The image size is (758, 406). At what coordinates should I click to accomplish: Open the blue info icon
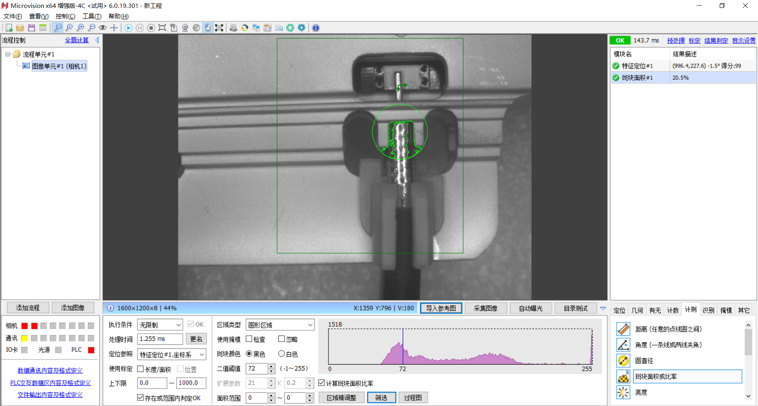pos(316,28)
